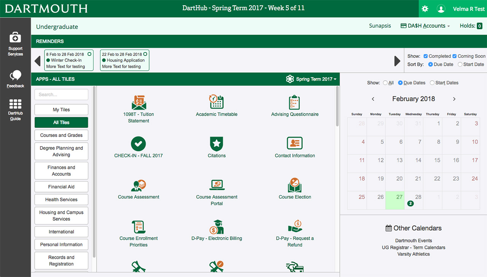
Task: Click the Course Election book icon
Action: click(x=294, y=185)
